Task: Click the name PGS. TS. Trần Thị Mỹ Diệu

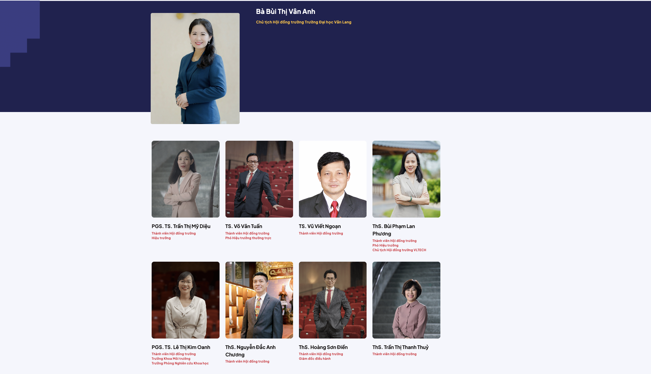Action: point(181,226)
